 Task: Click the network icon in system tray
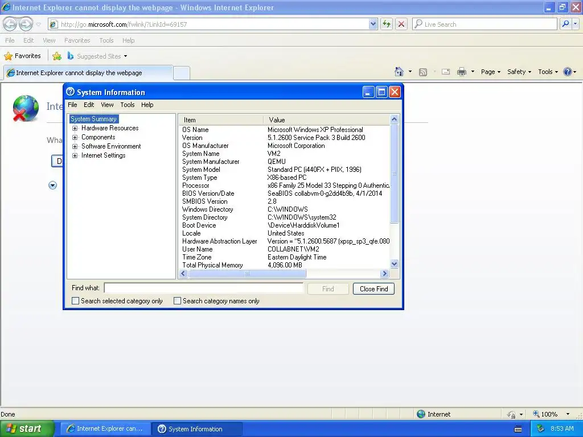point(540,429)
